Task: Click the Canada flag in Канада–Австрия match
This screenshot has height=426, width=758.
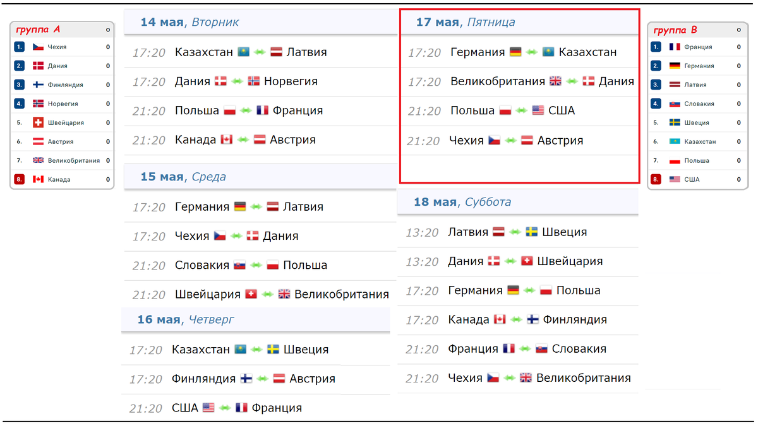Action: coord(227,139)
